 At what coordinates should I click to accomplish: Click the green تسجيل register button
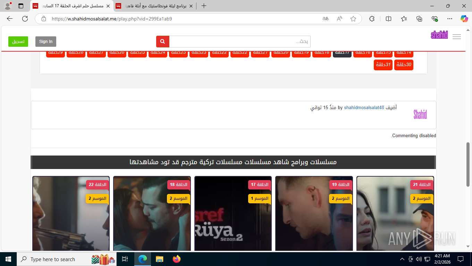tap(18, 42)
